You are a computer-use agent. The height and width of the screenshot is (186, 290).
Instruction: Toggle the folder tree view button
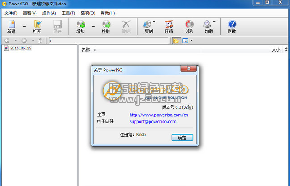(x=177, y=40)
